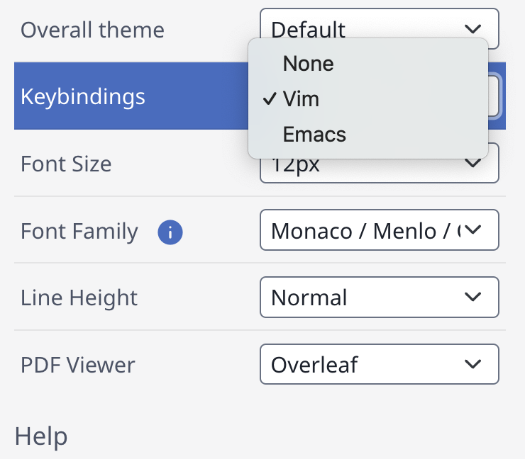Click the PDF Viewer dropdown chevron
This screenshot has width=525, height=459.
click(472, 364)
